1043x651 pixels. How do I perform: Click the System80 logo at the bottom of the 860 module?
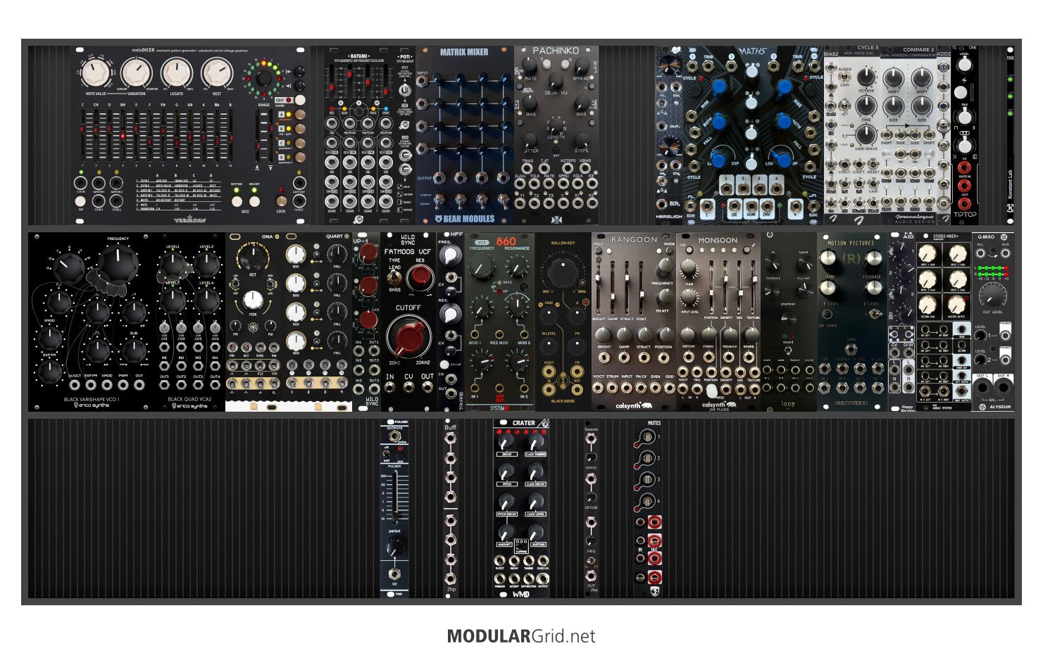click(x=499, y=407)
